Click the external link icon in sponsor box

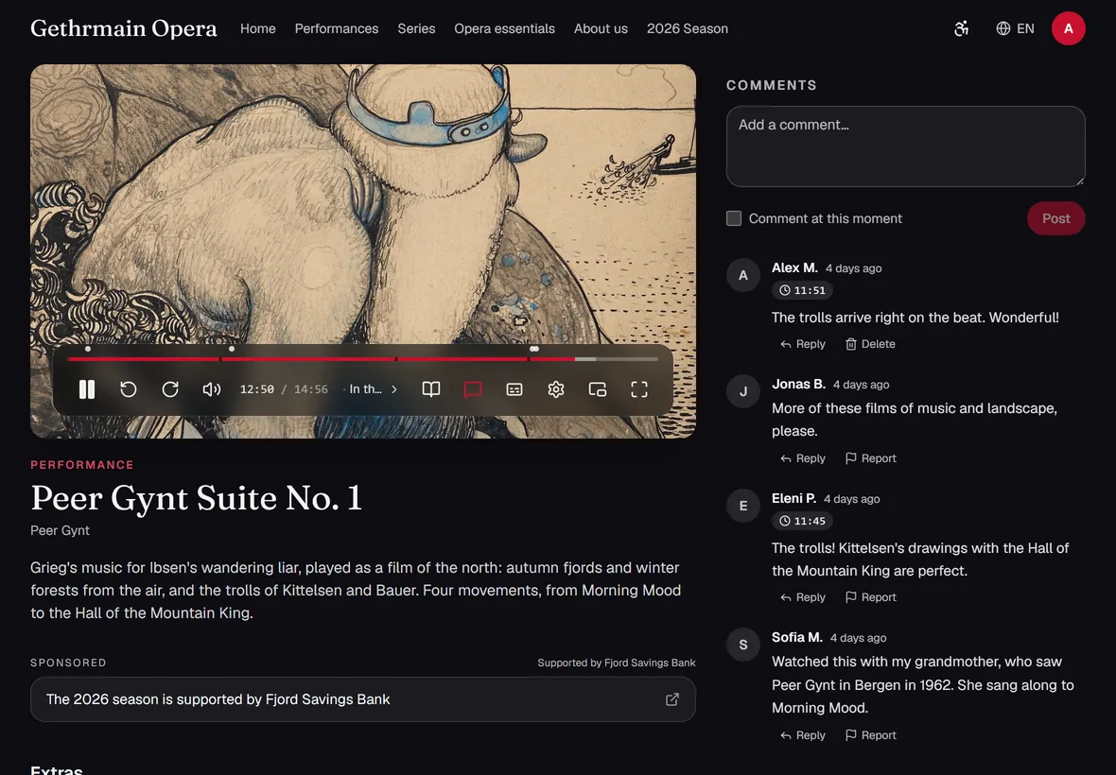pyautogui.click(x=671, y=699)
